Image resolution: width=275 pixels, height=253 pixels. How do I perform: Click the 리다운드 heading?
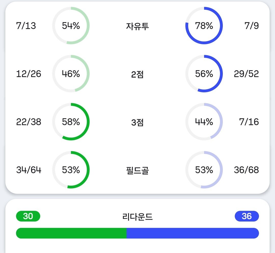pos(137,217)
